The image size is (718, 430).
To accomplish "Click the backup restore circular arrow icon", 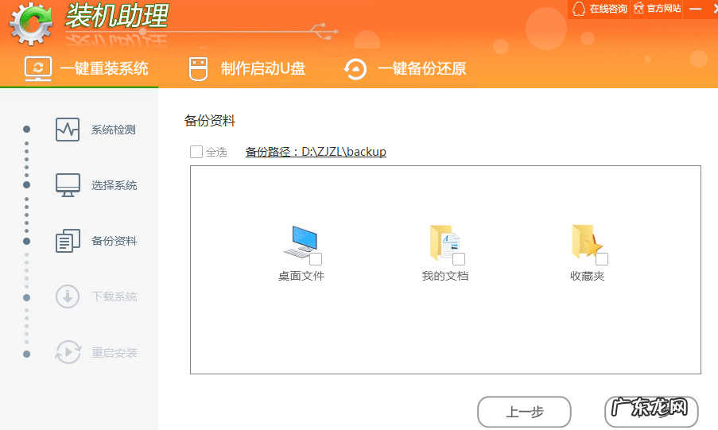I will [x=355, y=69].
